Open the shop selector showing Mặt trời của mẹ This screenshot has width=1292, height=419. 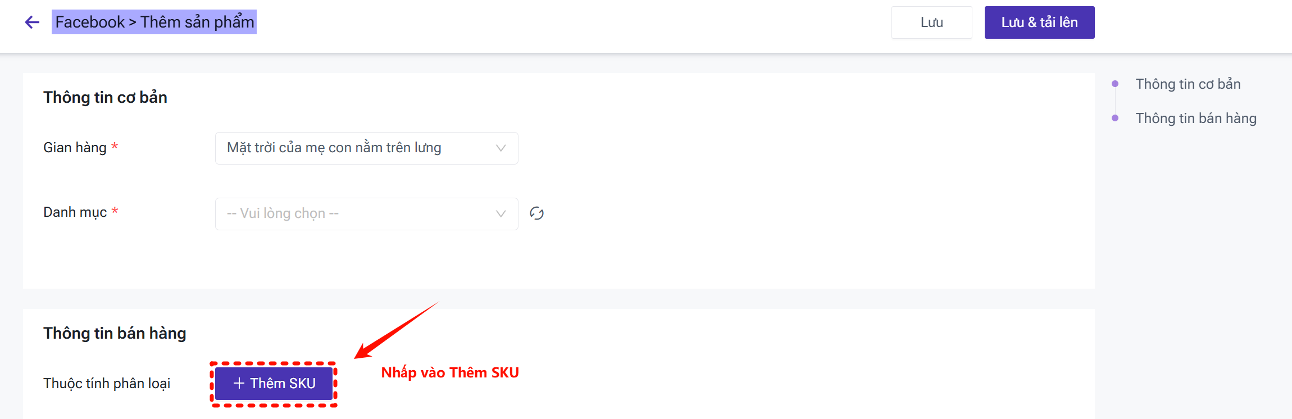point(360,148)
